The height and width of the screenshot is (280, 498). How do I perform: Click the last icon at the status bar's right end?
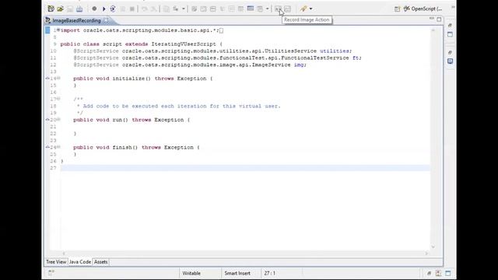448,273
